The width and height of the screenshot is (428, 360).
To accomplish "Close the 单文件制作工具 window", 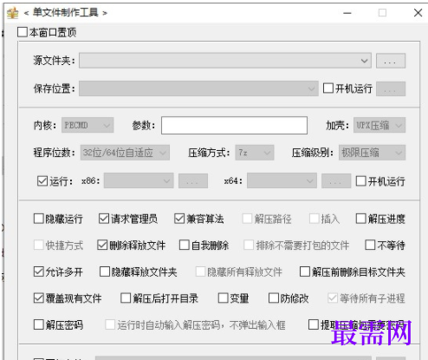I will coord(418,13).
